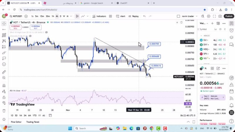The image size is (235, 132).
Task: Toggle the hide all drawings eye
Action: pos(4,103)
